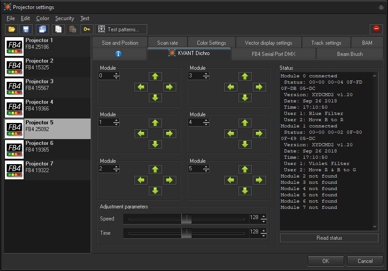Switch to FB4 Serial Port DMX tab
The width and height of the screenshot is (388, 271).
(x=273, y=54)
